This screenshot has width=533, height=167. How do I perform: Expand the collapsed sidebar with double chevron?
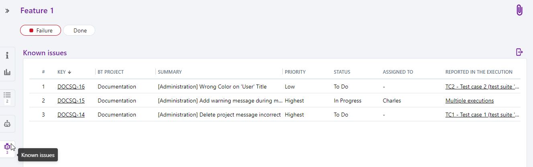click(x=7, y=11)
